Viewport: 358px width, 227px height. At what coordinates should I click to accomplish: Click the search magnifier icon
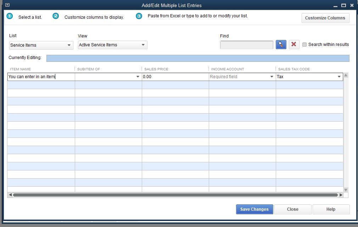(x=281, y=44)
